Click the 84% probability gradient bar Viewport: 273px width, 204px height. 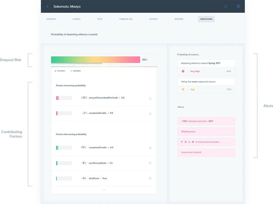pyautogui.click(x=96, y=59)
